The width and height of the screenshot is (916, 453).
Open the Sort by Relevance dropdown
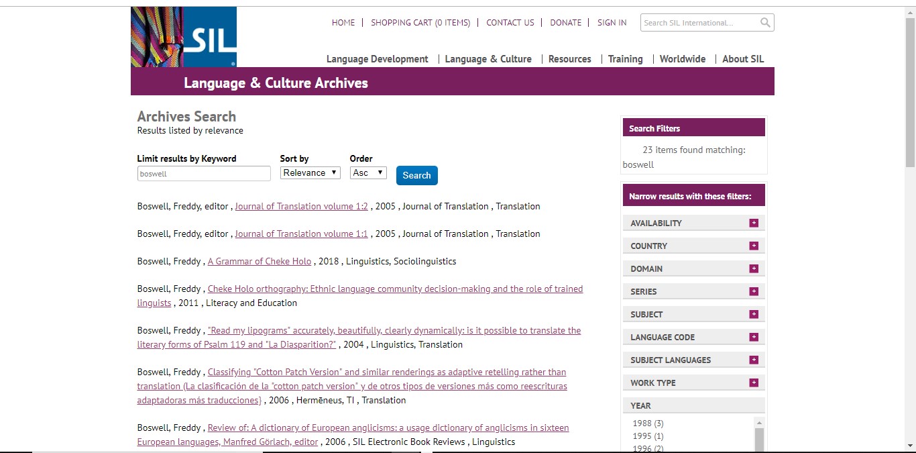click(x=310, y=173)
